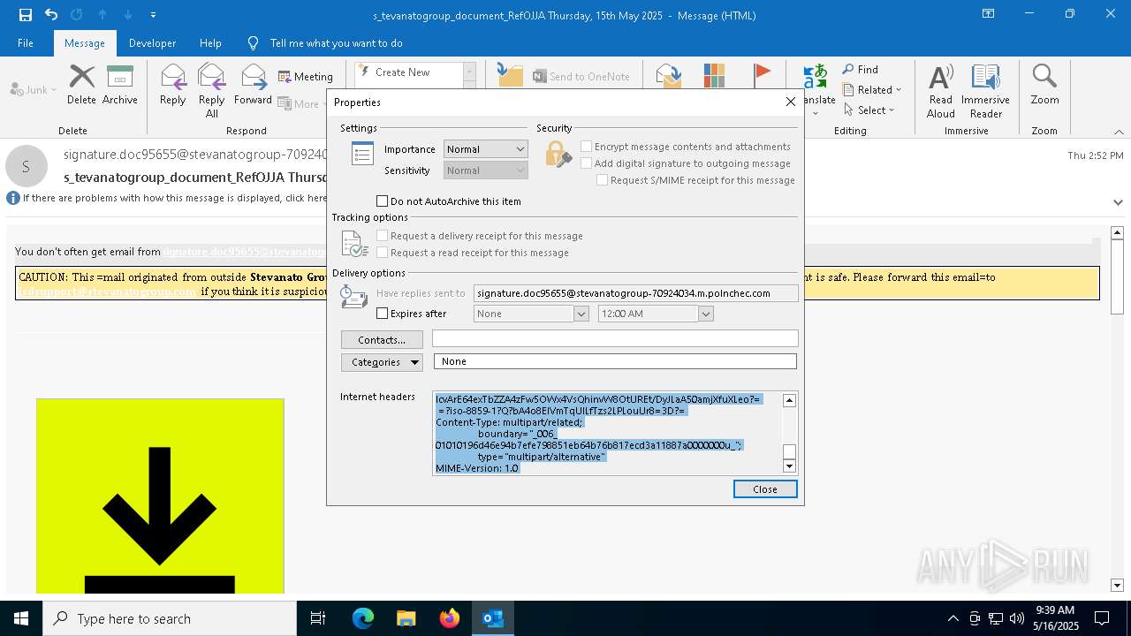The image size is (1131, 636).
Task: Switch to the Developer tab
Action: pos(152,43)
